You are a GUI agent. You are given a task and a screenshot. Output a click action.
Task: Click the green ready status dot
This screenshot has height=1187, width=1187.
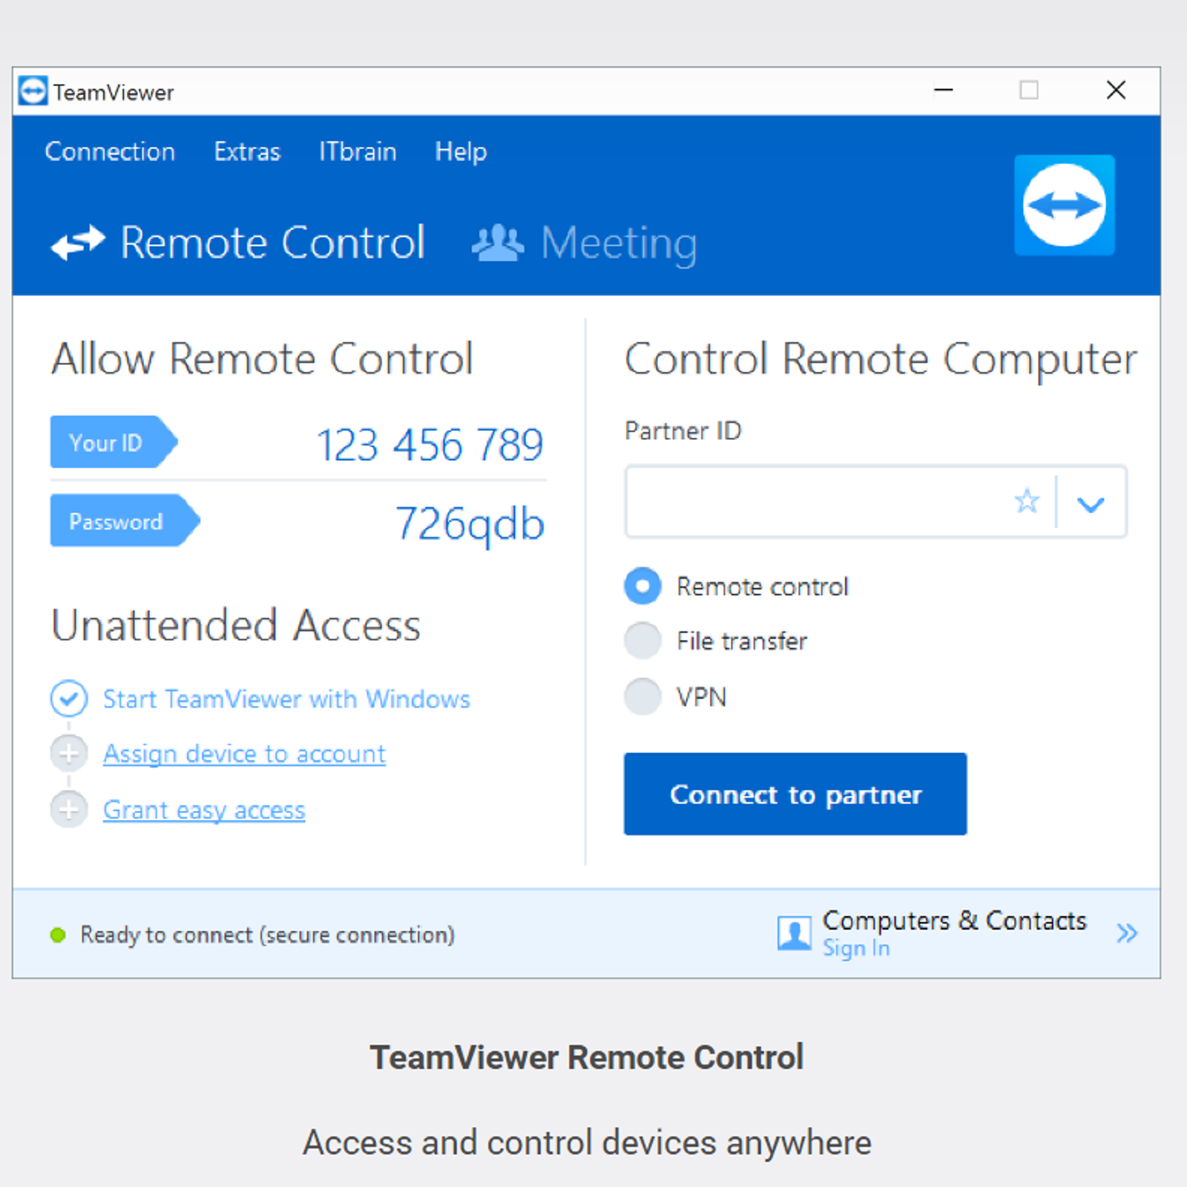click(x=58, y=935)
